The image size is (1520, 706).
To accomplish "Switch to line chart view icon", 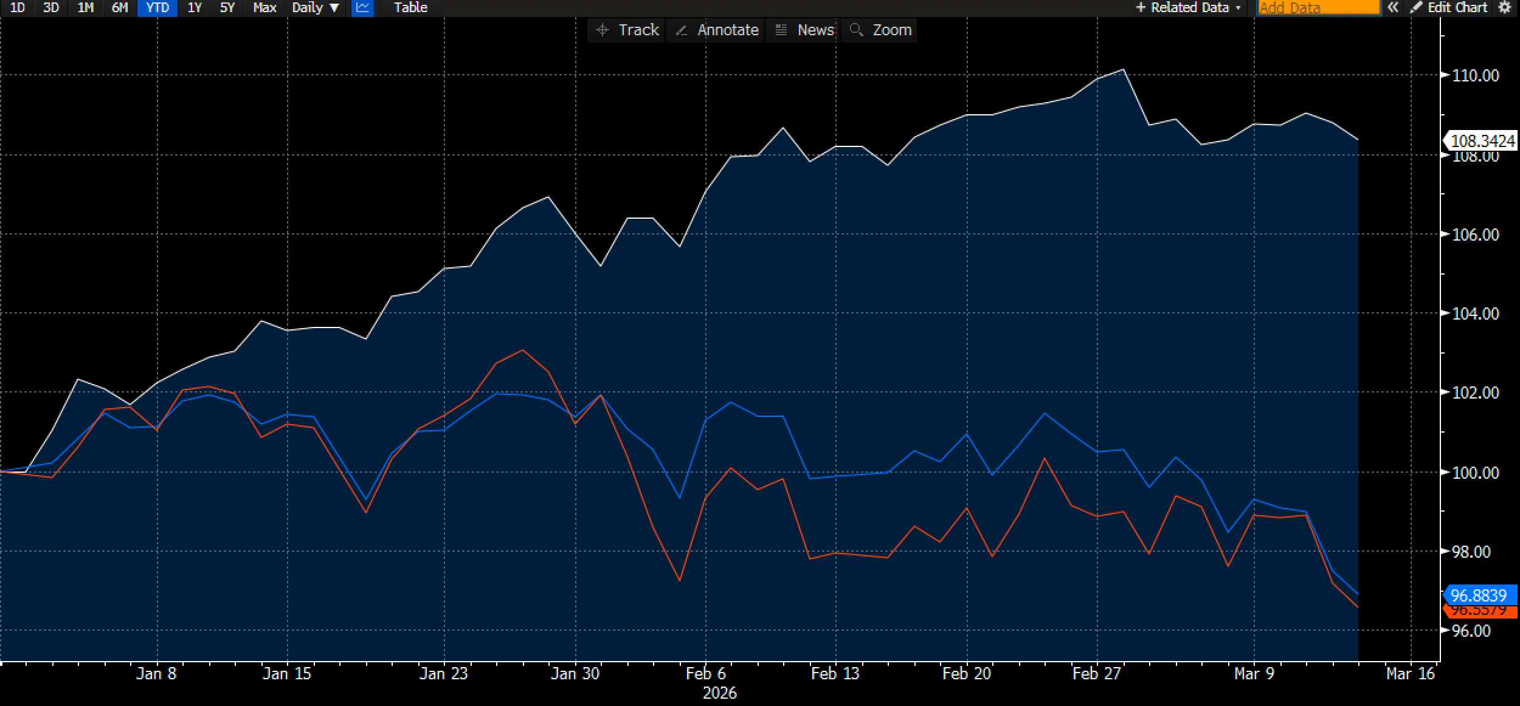I will coord(362,7).
